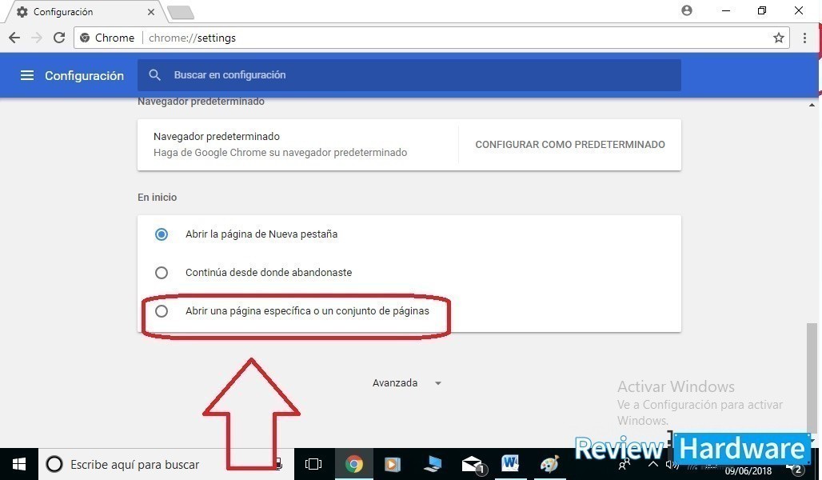822x480 pixels.
Task: Open a new tab
Action: pos(181,12)
